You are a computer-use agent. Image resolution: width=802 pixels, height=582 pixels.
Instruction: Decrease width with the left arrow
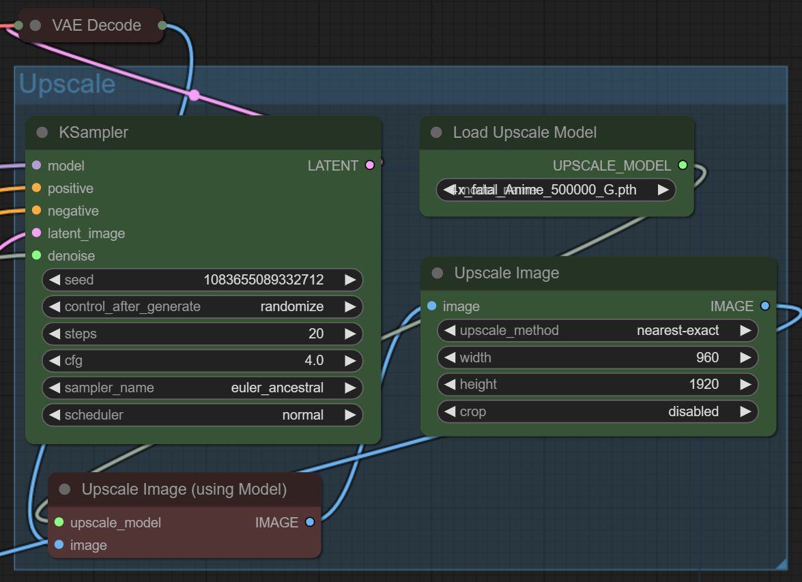tap(450, 358)
